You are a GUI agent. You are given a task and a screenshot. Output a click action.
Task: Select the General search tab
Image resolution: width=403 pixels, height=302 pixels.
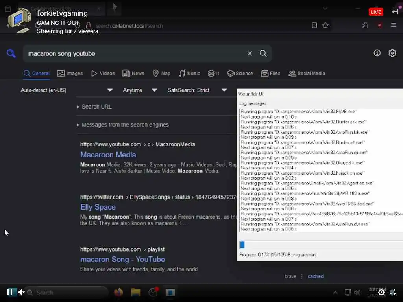pos(37,74)
